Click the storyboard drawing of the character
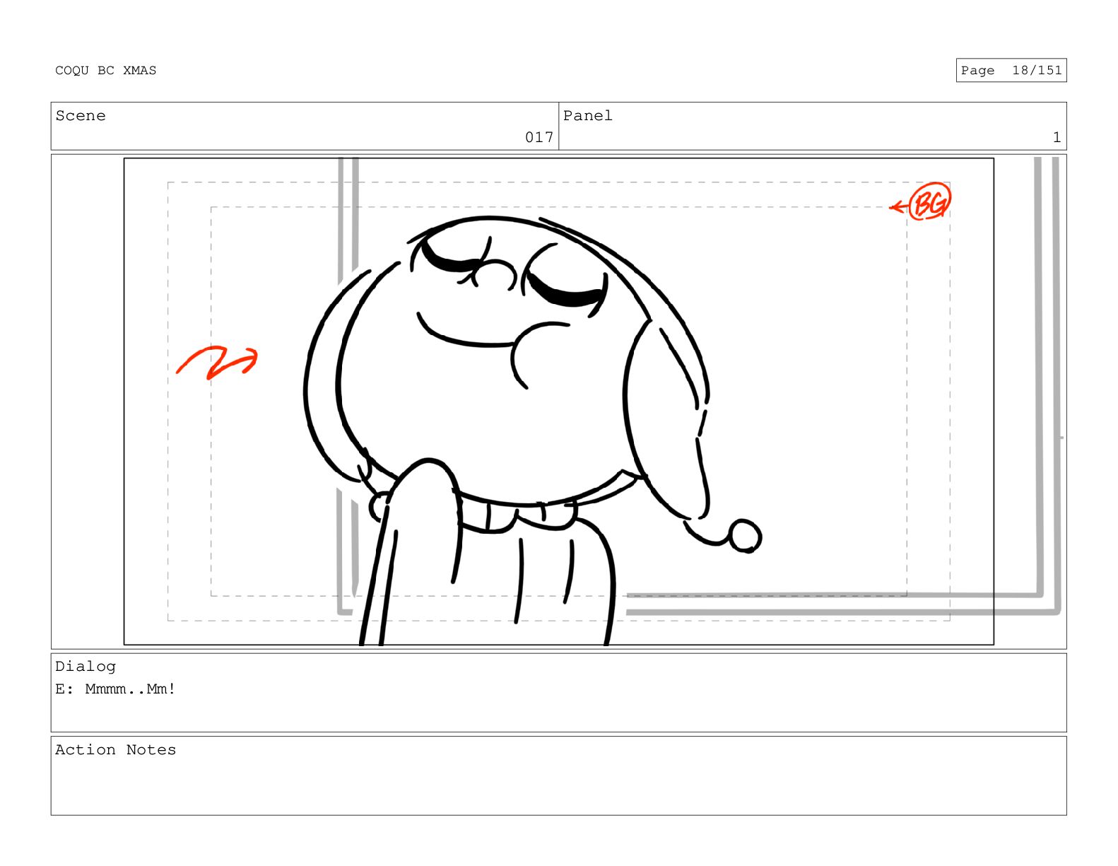The width and height of the screenshot is (1118, 866). coord(533,430)
